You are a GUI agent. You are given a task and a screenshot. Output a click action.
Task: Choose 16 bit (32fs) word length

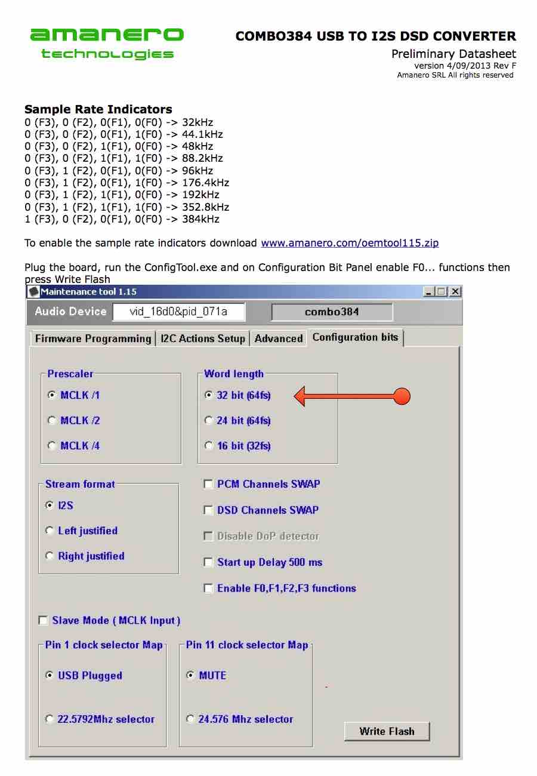tap(237, 445)
